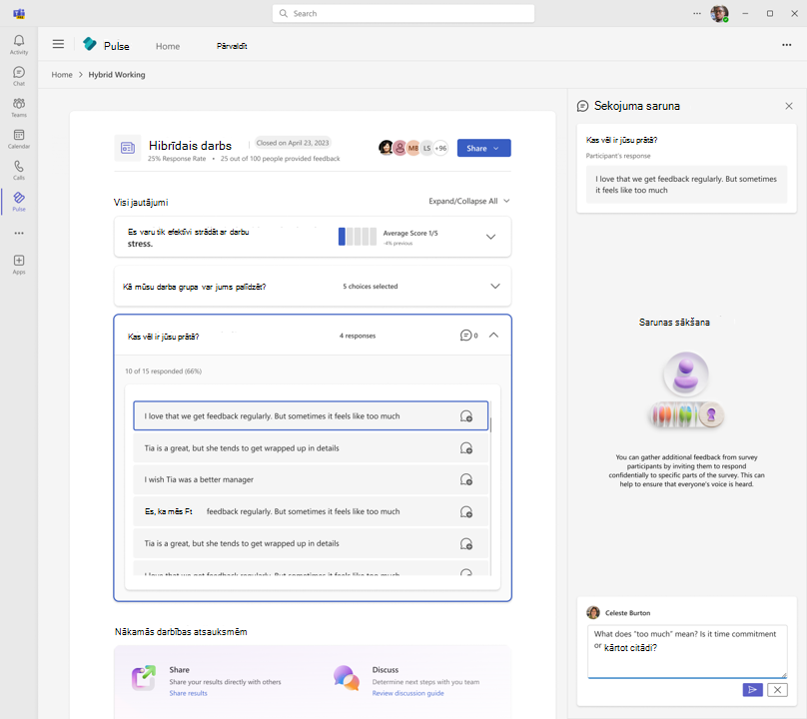Click the Average Score bar chart
The image size is (807, 719).
click(x=357, y=237)
